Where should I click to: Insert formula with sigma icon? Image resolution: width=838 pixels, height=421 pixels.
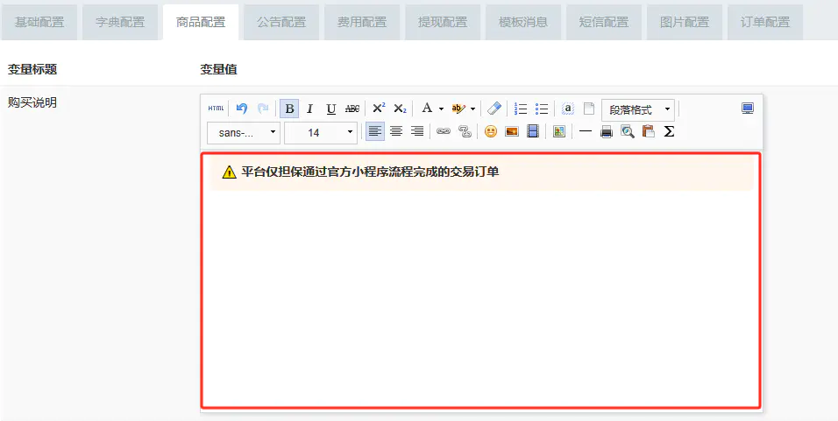(669, 131)
